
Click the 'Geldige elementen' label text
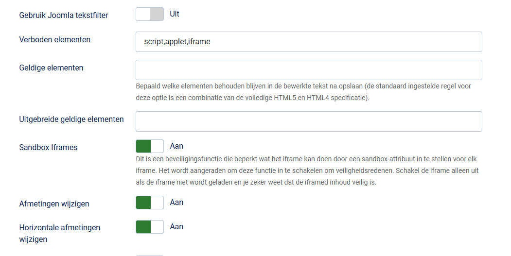pyautogui.click(x=51, y=68)
